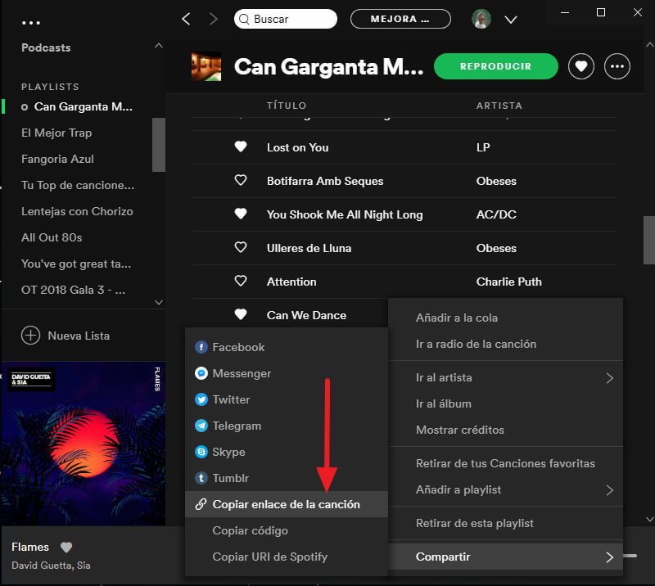The height and width of the screenshot is (586, 655).
Task: Expand the Compartir submenu arrow
Action: (x=609, y=557)
